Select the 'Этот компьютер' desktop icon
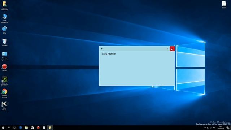 pos(5,18)
